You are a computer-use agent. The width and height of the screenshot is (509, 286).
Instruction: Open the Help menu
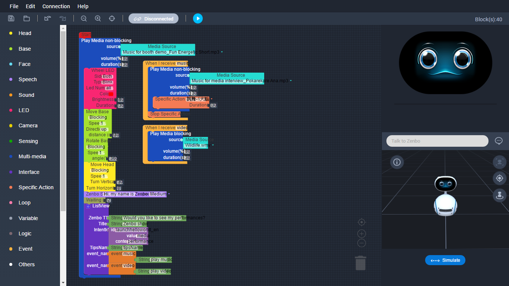pyautogui.click(x=83, y=6)
